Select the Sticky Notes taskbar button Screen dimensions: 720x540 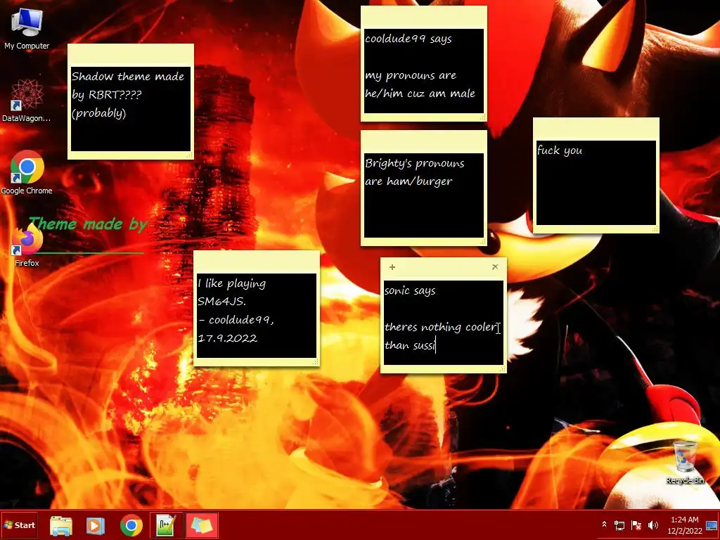click(x=202, y=526)
